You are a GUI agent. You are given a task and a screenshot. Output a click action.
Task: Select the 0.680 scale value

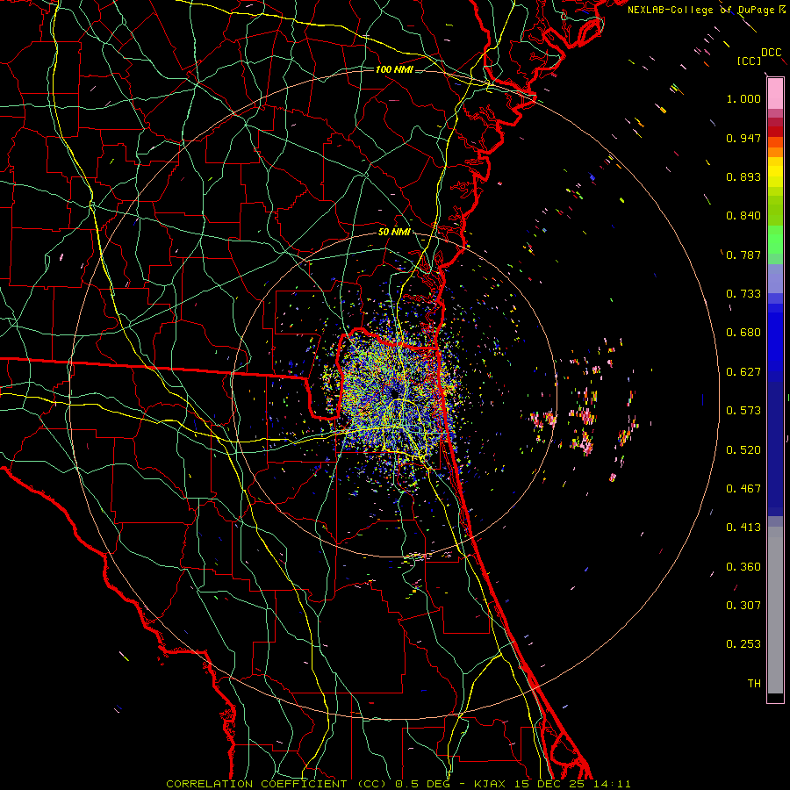click(743, 333)
